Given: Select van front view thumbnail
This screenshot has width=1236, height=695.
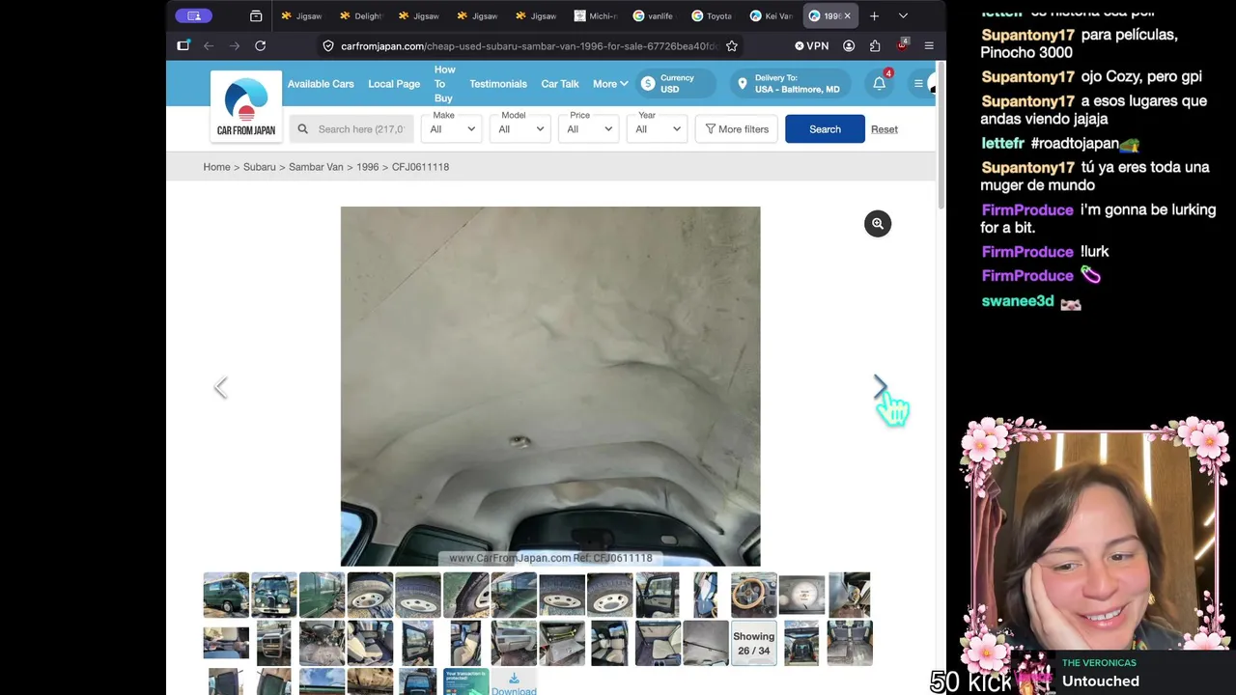Looking at the screenshot, I should click(274, 595).
